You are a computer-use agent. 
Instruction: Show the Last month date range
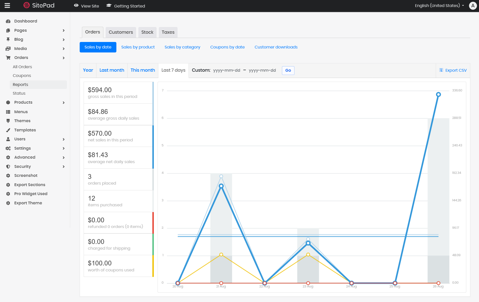pyautogui.click(x=112, y=70)
